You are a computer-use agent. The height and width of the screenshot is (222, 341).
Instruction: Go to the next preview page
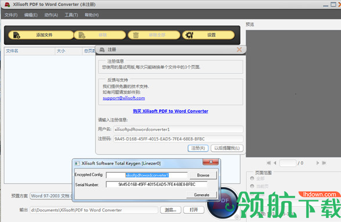tap(318, 163)
